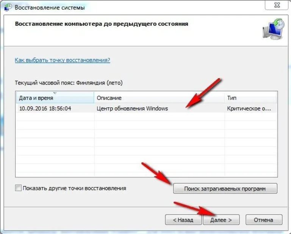Cancel the wizard with 'Отмена' button
Image resolution: width=291 pixels, height=234 pixels.
tap(264, 220)
